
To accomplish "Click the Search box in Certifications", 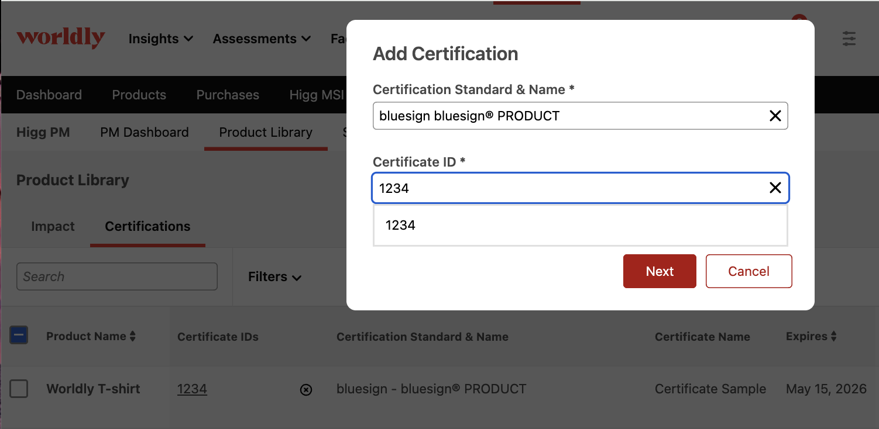I will 117,276.
